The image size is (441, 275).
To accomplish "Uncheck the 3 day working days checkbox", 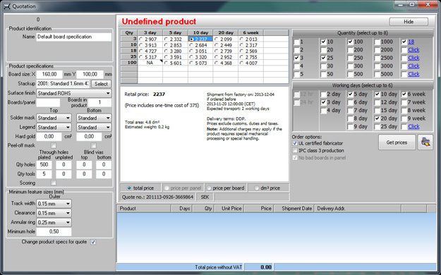I will click(x=323, y=102).
